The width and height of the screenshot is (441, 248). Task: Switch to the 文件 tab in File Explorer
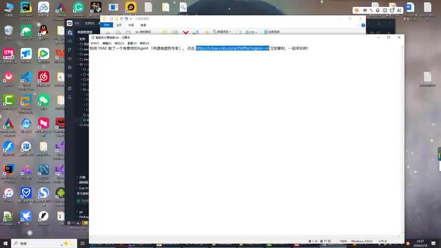coord(107,25)
